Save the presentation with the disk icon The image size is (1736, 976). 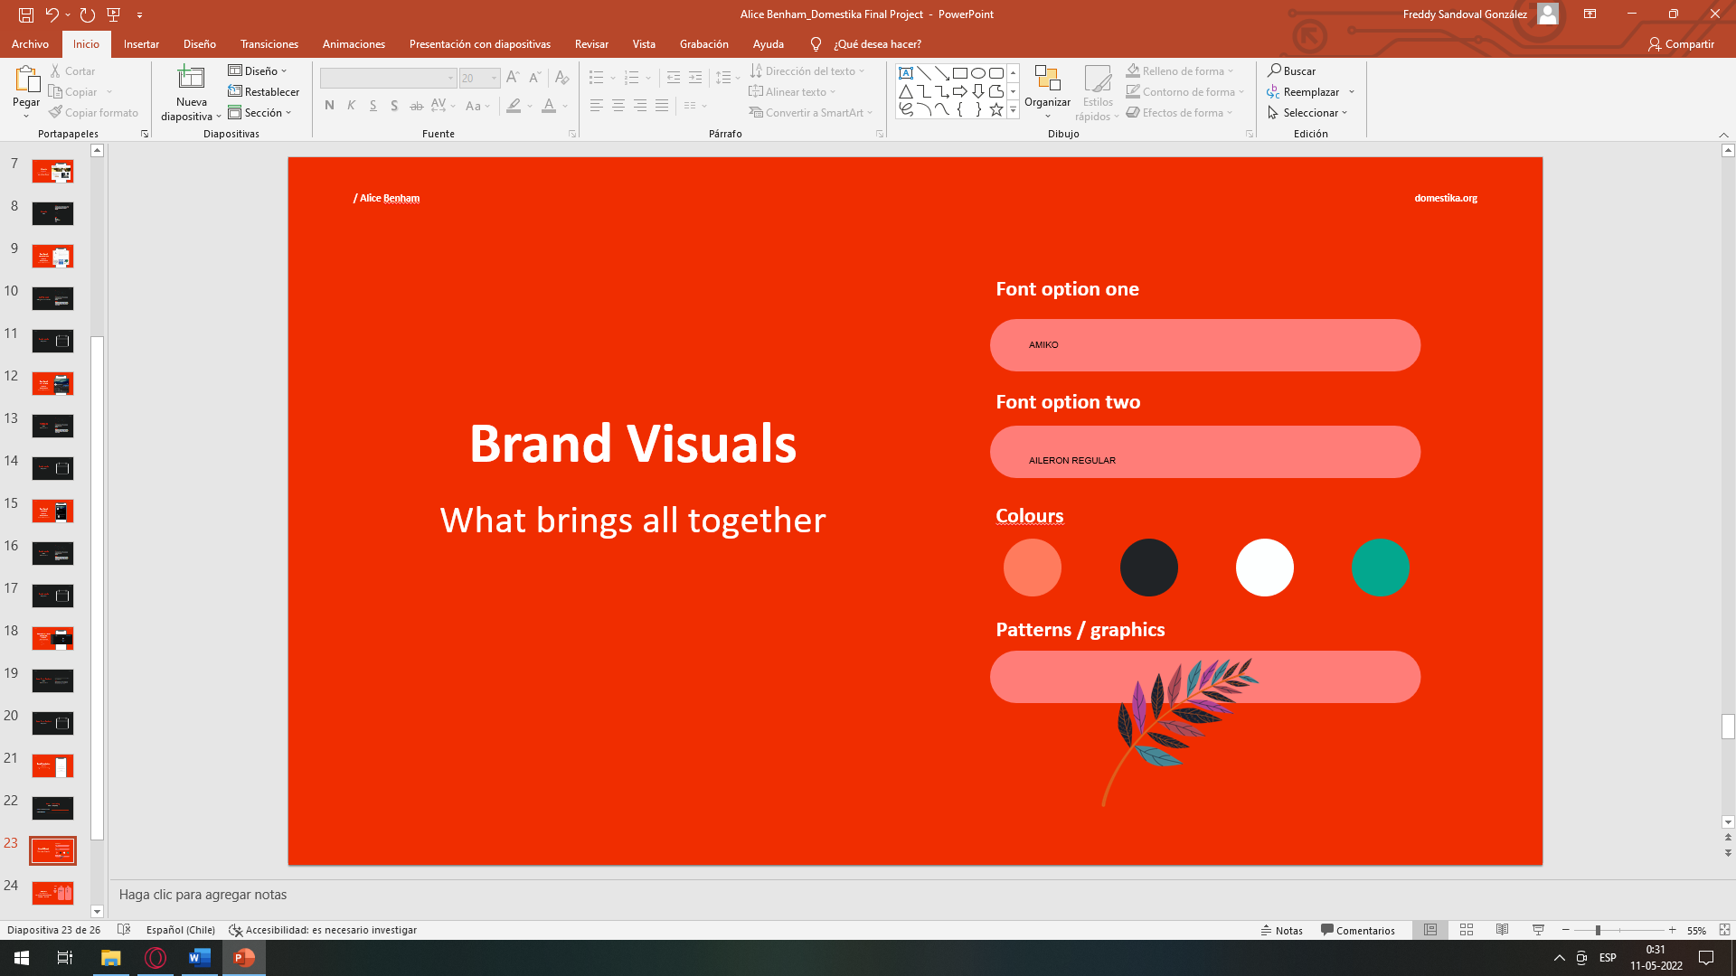pos(26,14)
